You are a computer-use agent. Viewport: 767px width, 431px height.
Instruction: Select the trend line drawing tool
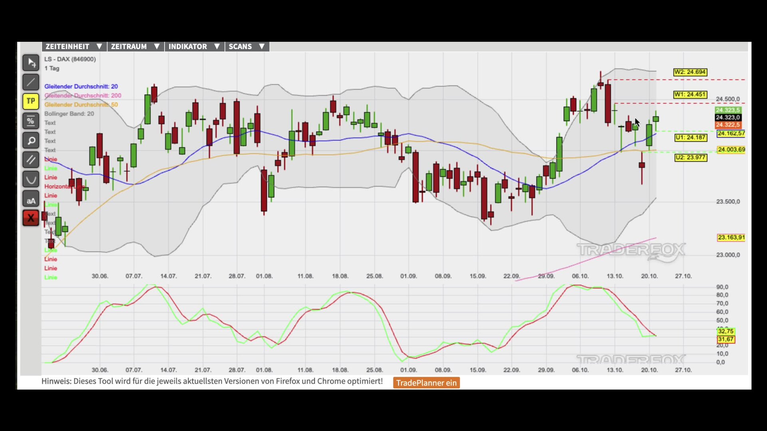(x=31, y=82)
